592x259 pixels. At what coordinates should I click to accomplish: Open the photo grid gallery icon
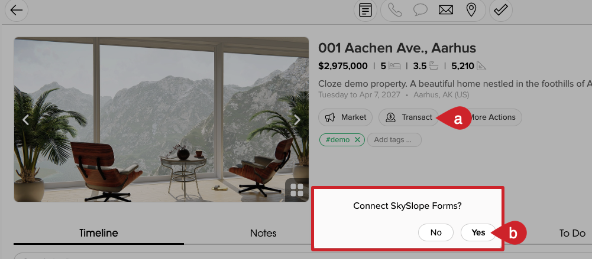pos(297,190)
